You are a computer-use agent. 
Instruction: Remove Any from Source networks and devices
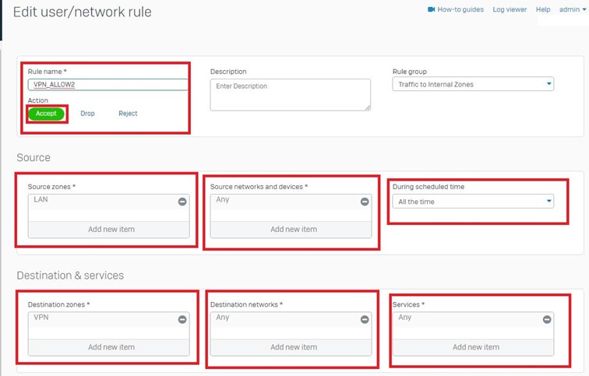[x=365, y=202]
